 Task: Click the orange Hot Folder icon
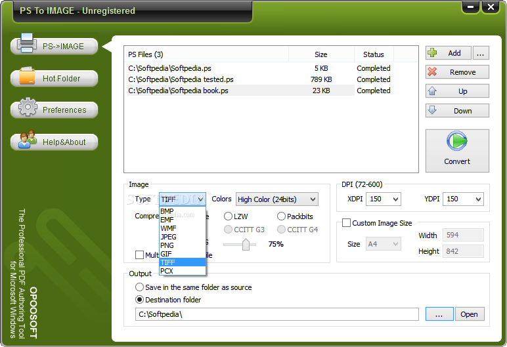(x=27, y=76)
